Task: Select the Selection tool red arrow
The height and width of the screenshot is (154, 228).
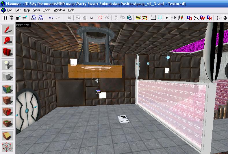Action: coord(8,30)
